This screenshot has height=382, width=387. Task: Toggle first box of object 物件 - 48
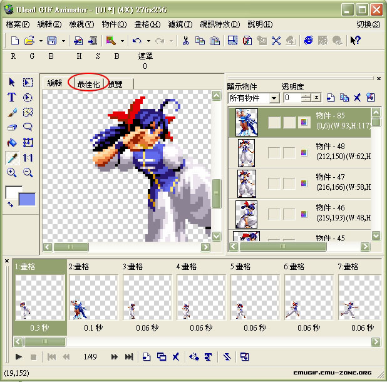[x=274, y=153]
